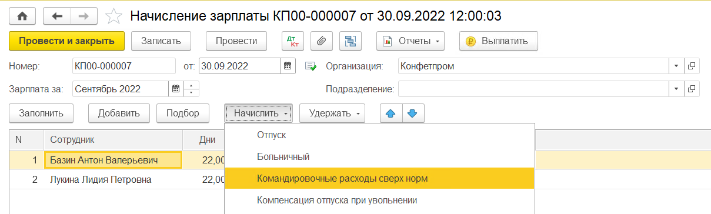Click the Записать button
Viewport: 711px width, 214px height.
click(161, 41)
